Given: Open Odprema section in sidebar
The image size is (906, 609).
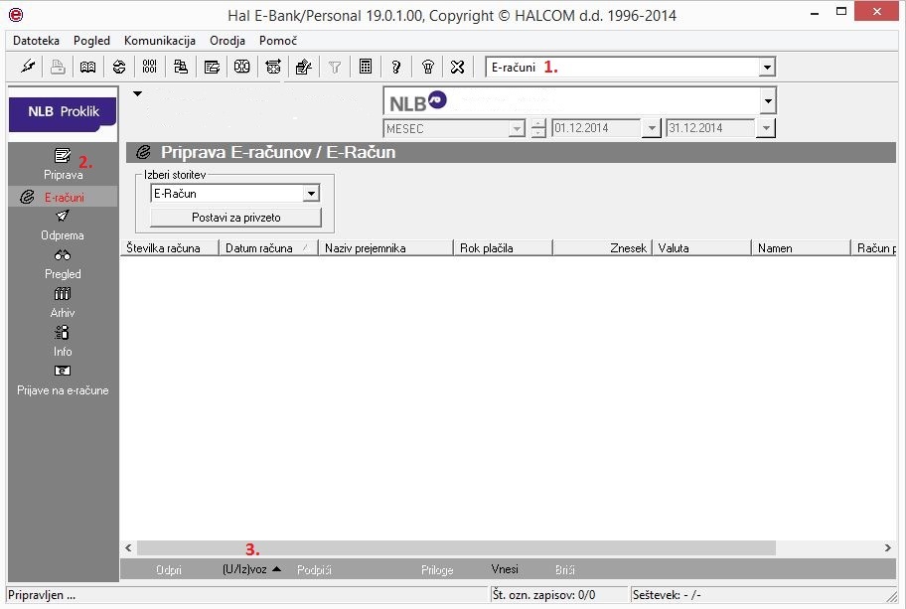Looking at the screenshot, I should click(x=63, y=226).
